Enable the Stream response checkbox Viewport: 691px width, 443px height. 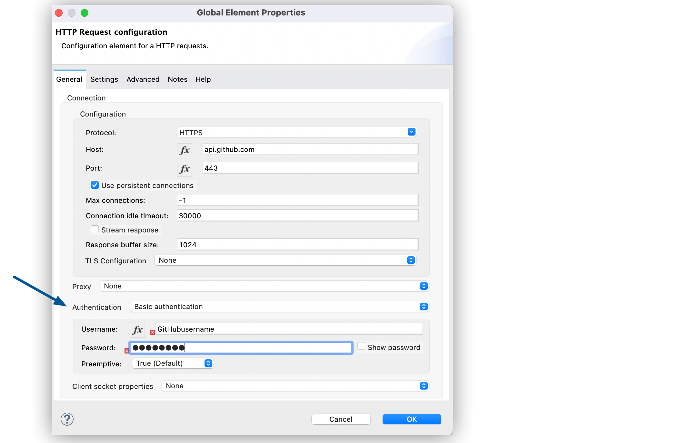tap(95, 229)
